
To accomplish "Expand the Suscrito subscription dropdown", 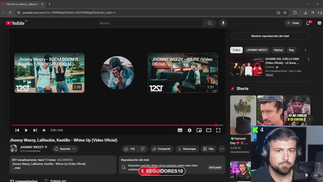I will pos(65,149).
